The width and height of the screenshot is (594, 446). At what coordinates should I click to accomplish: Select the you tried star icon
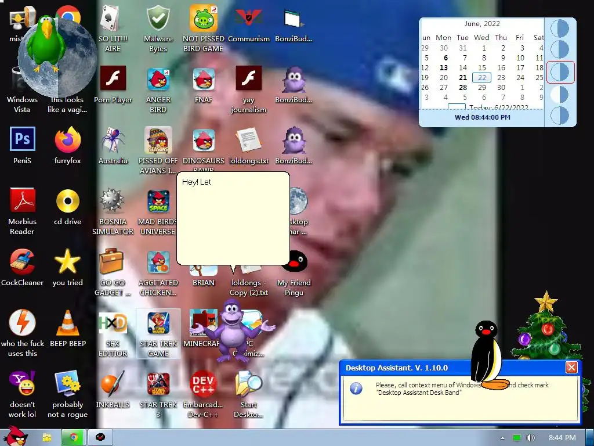(68, 268)
